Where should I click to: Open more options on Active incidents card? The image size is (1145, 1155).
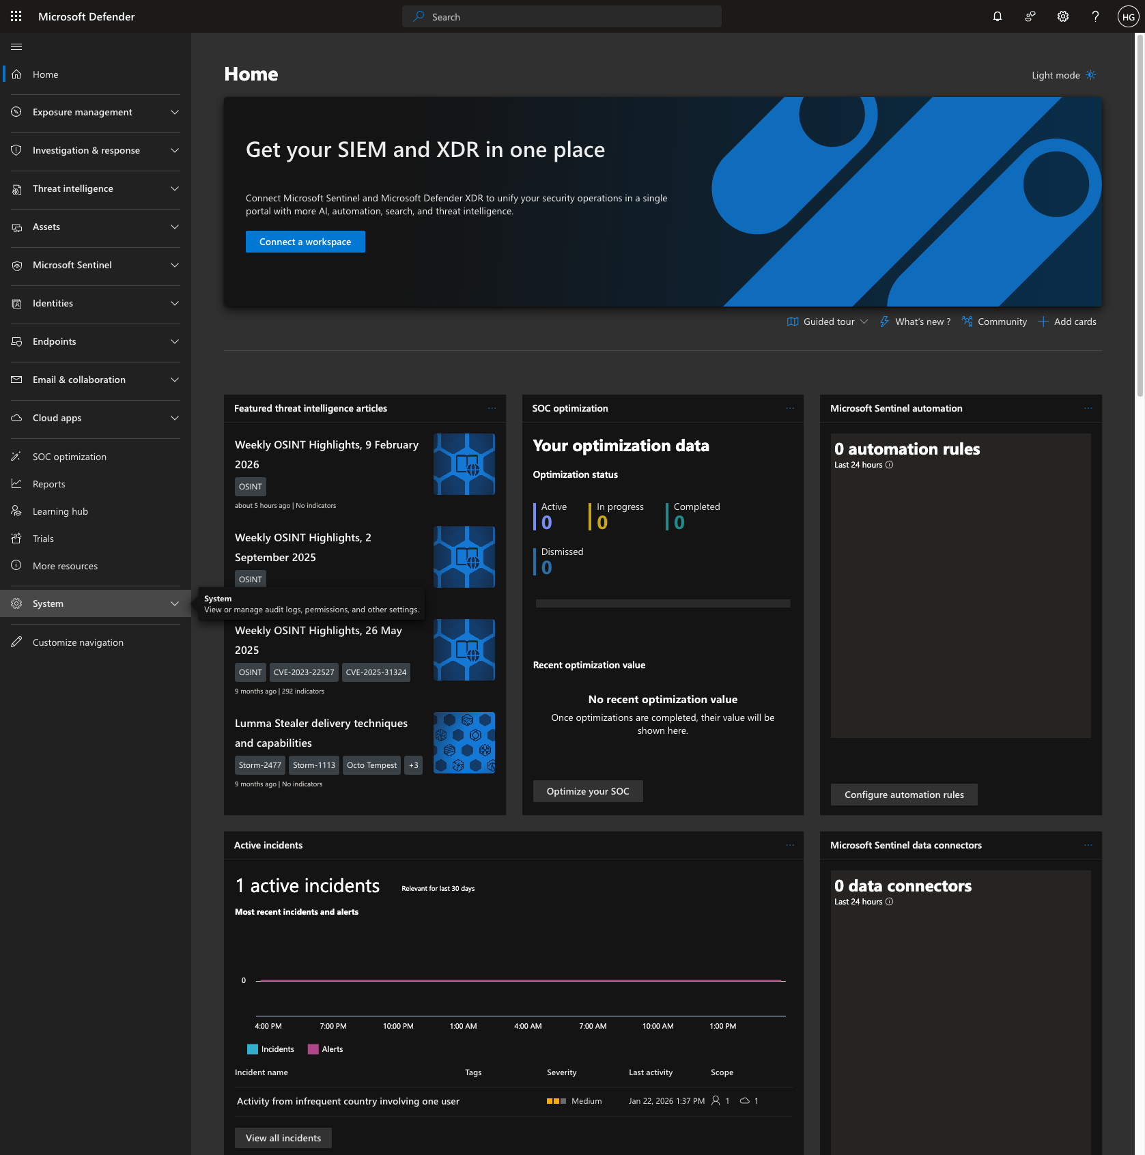pos(790,845)
